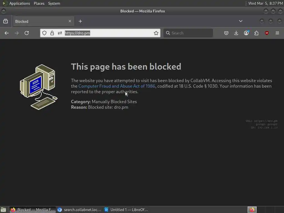Switch to search.collabnet.loc taskbar window
Screen dimensions: 284x213
[x=79, y=210]
